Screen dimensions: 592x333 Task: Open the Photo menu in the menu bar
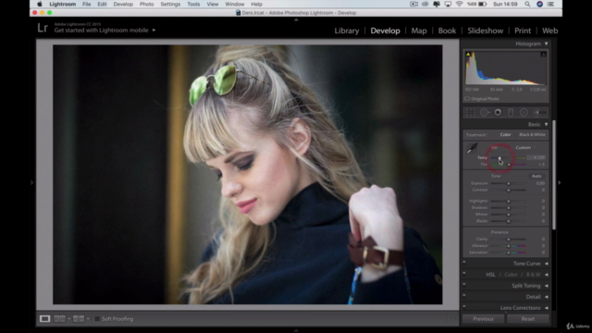coord(146,4)
